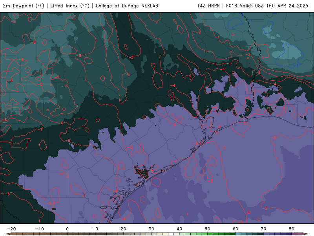The width and height of the screenshot is (314, 236).
Task: Click the "80" colorbar tick label
Action: point(292,229)
